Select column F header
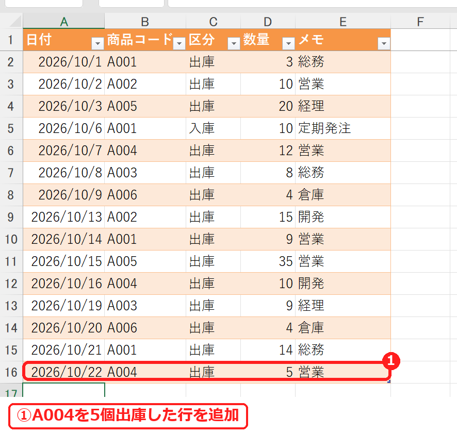Viewport: 457px width, 433px height. click(x=420, y=21)
